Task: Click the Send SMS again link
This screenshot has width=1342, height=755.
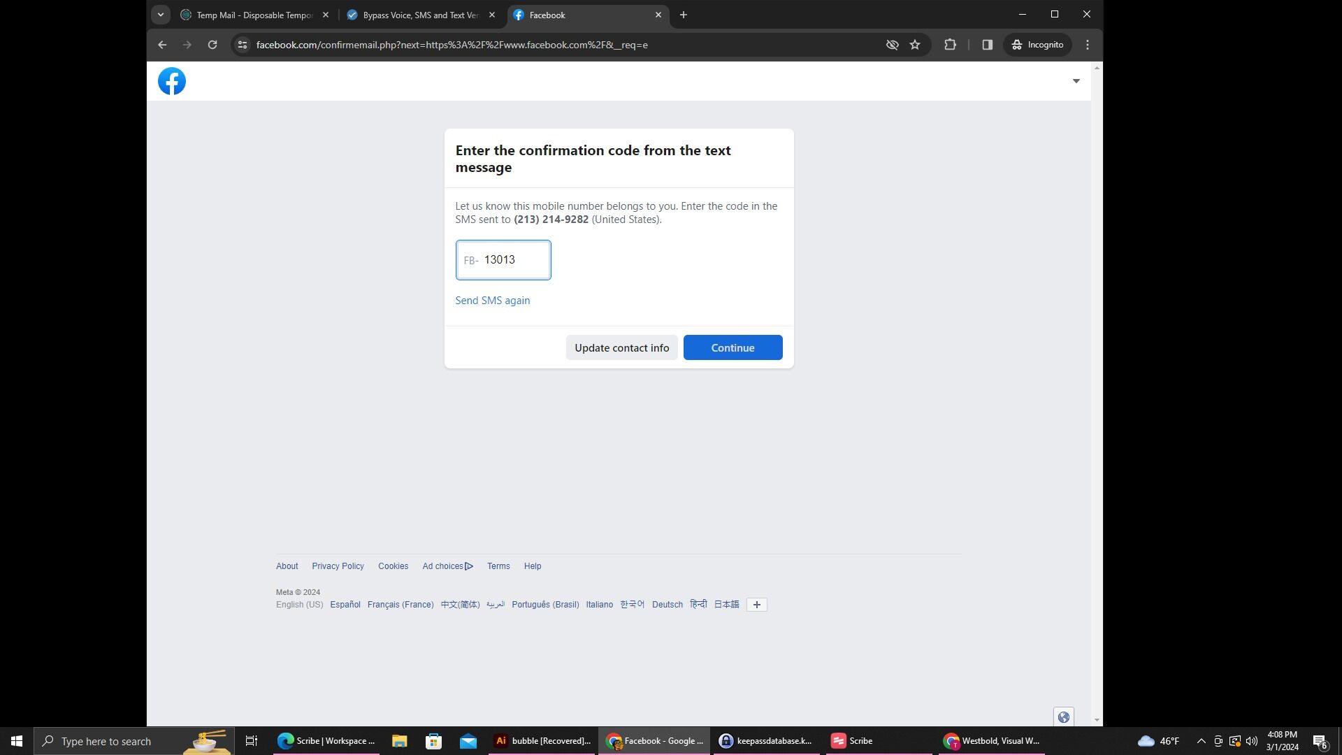Action: (492, 300)
